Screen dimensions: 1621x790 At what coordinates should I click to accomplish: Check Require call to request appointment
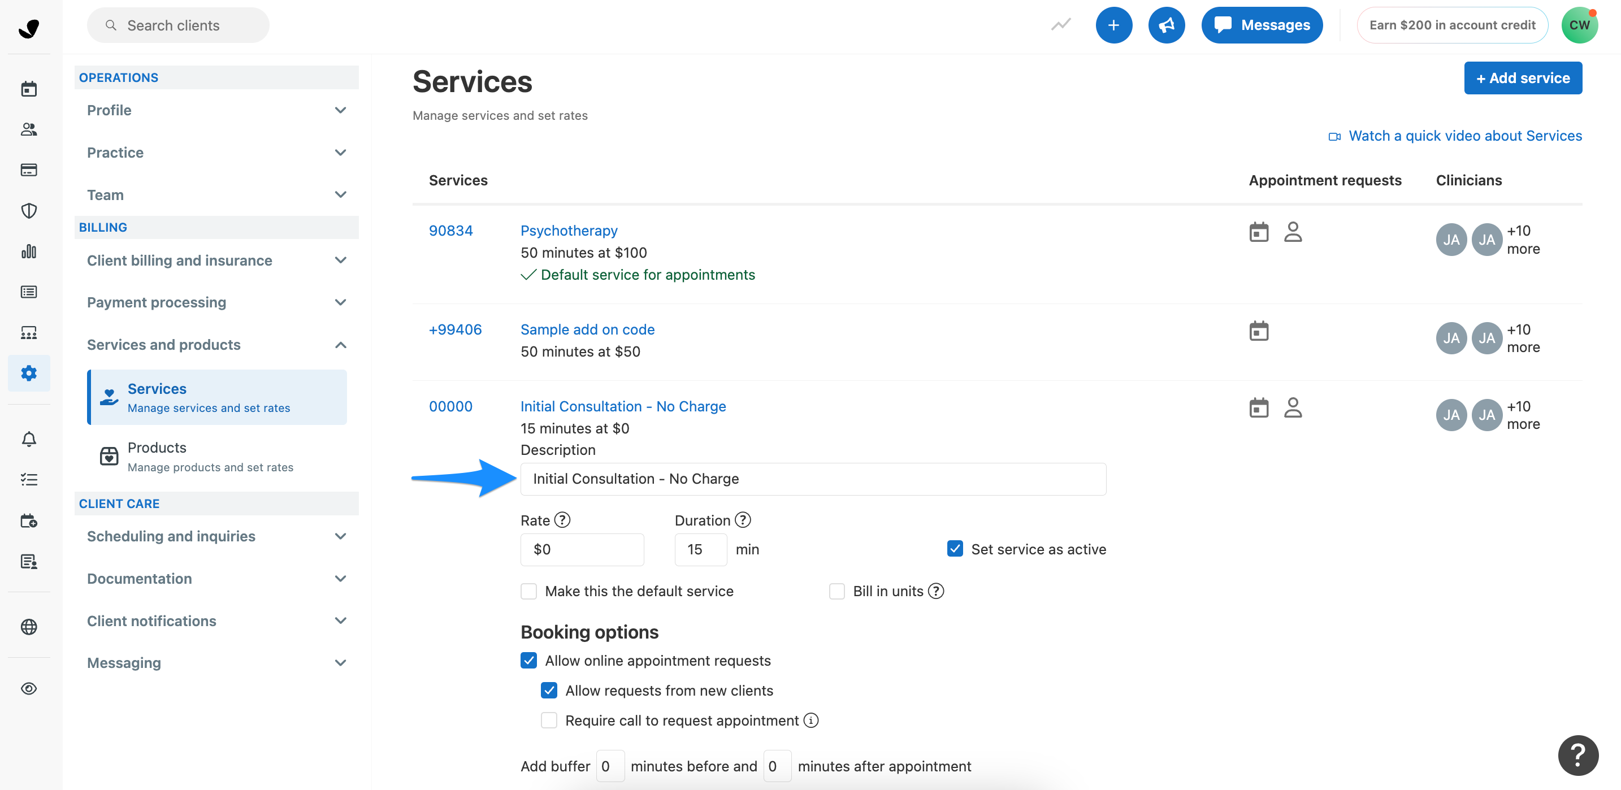549,720
